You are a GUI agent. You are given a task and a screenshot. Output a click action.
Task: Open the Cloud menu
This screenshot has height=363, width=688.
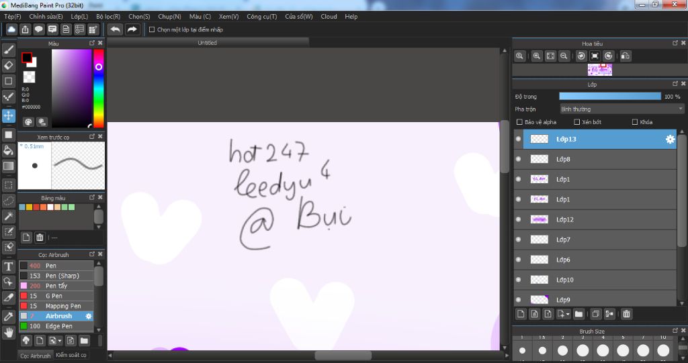pos(329,16)
